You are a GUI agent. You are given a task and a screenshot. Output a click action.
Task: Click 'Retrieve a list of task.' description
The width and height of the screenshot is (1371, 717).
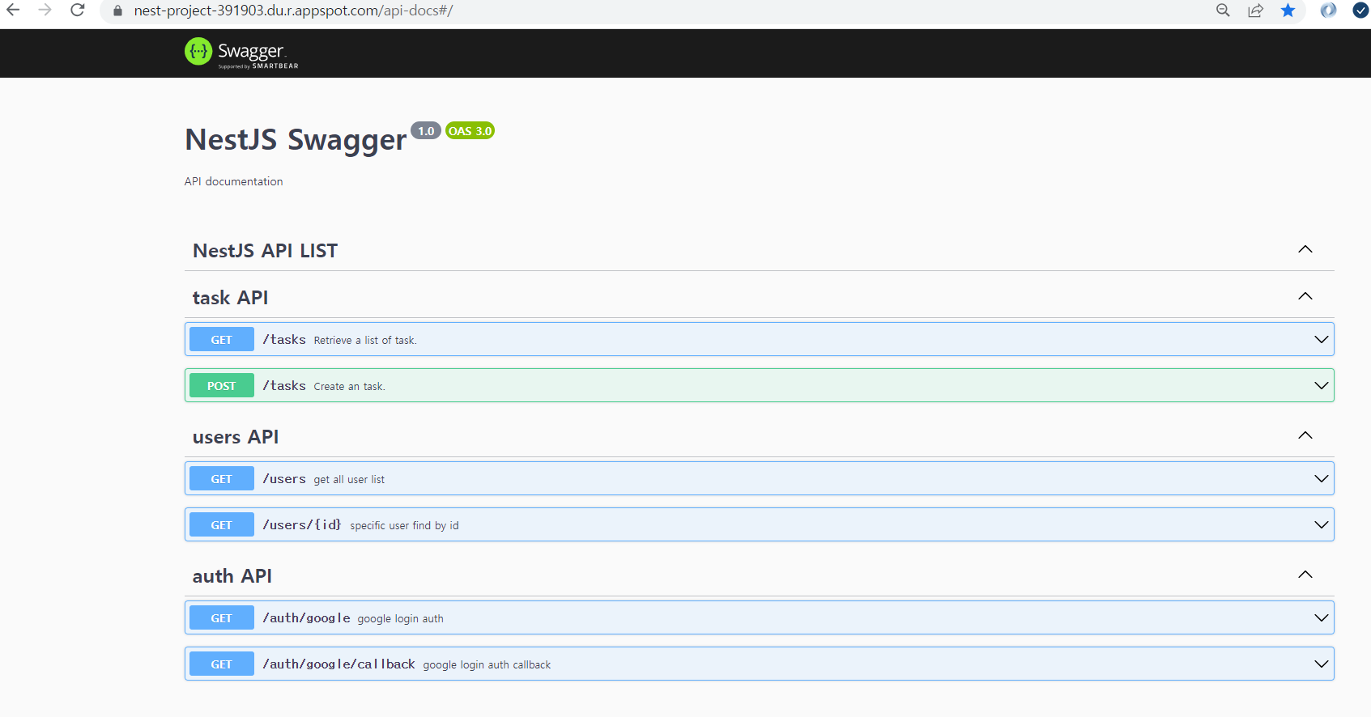click(x=365, y=341)
